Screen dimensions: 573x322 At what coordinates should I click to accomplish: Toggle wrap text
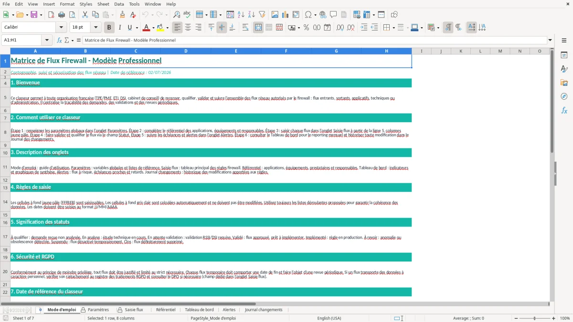245,28
